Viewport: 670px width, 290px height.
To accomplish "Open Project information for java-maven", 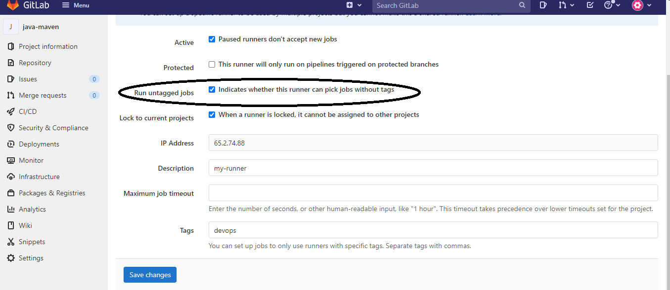I will pyautogui.click(x=47, y=46).
